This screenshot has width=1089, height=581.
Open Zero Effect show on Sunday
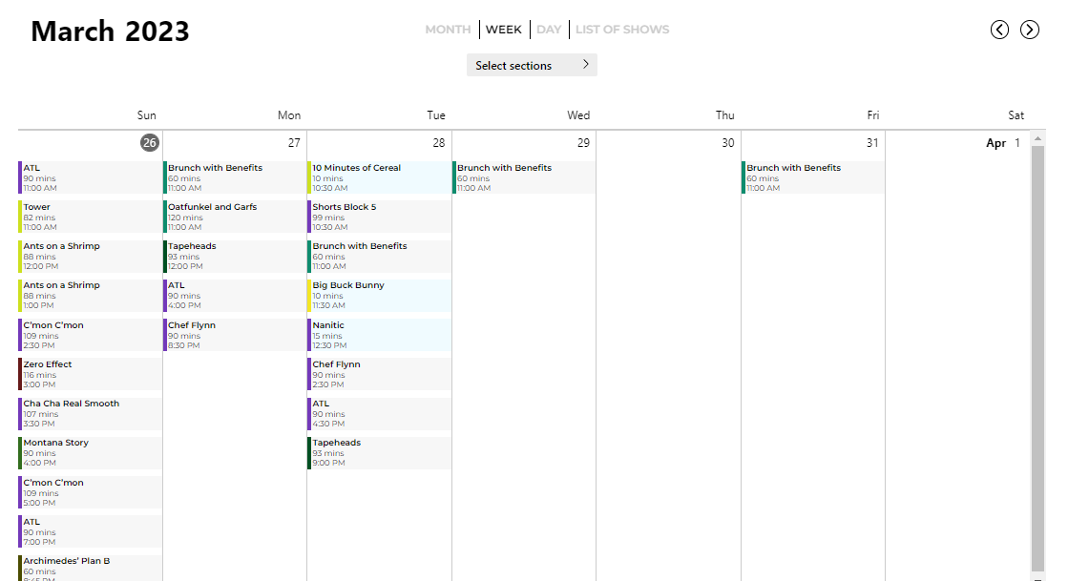(x=91, y=374)
